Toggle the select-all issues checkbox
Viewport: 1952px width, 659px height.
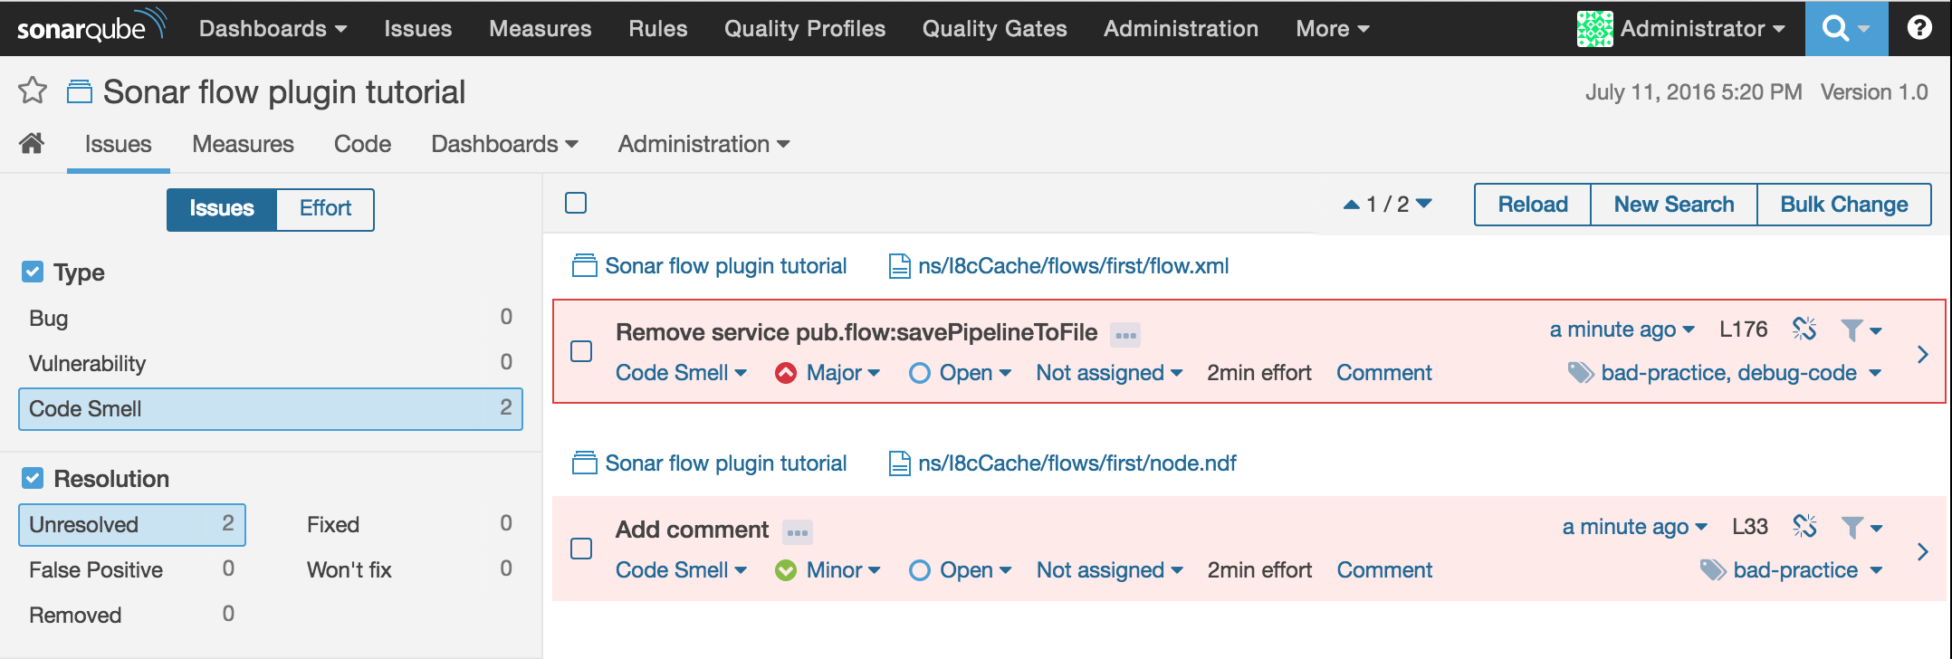click(x=576, y=203)
